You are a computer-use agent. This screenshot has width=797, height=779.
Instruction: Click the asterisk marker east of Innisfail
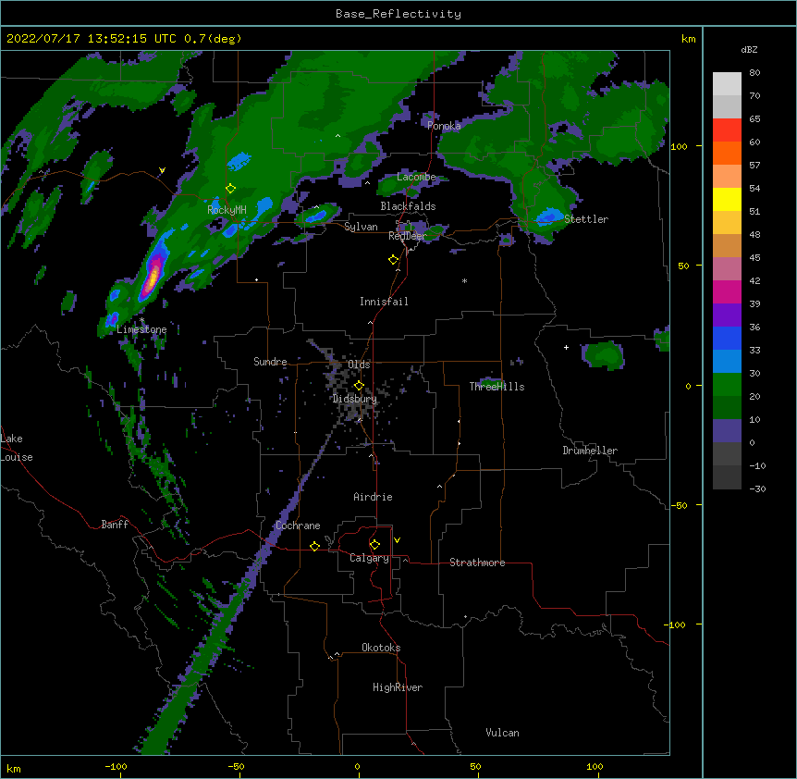pos(464,280)
